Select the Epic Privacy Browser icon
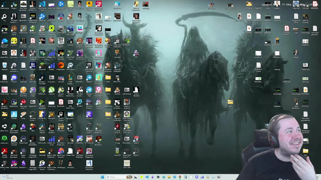This screenshot has width=321, height=180. pos(61,153)
